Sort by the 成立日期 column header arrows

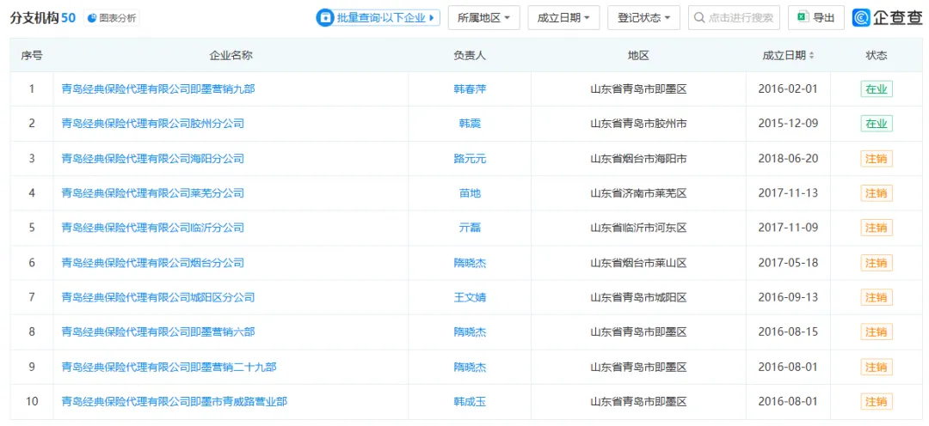click(812, 56)
